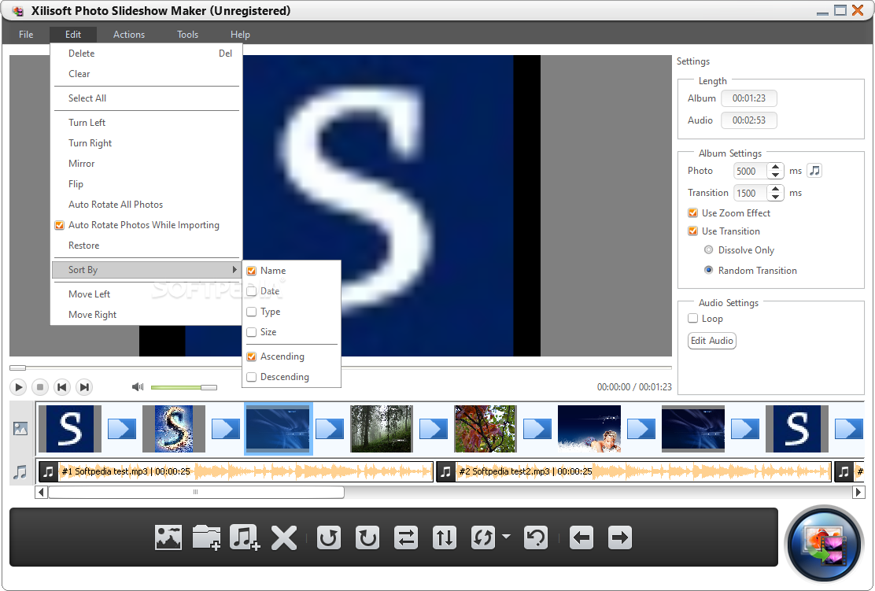The height and width of the screenshot is (591, 875).
Task: Click note icon of #1 Softpedia test.mp3
Action: tap(49, 471)
